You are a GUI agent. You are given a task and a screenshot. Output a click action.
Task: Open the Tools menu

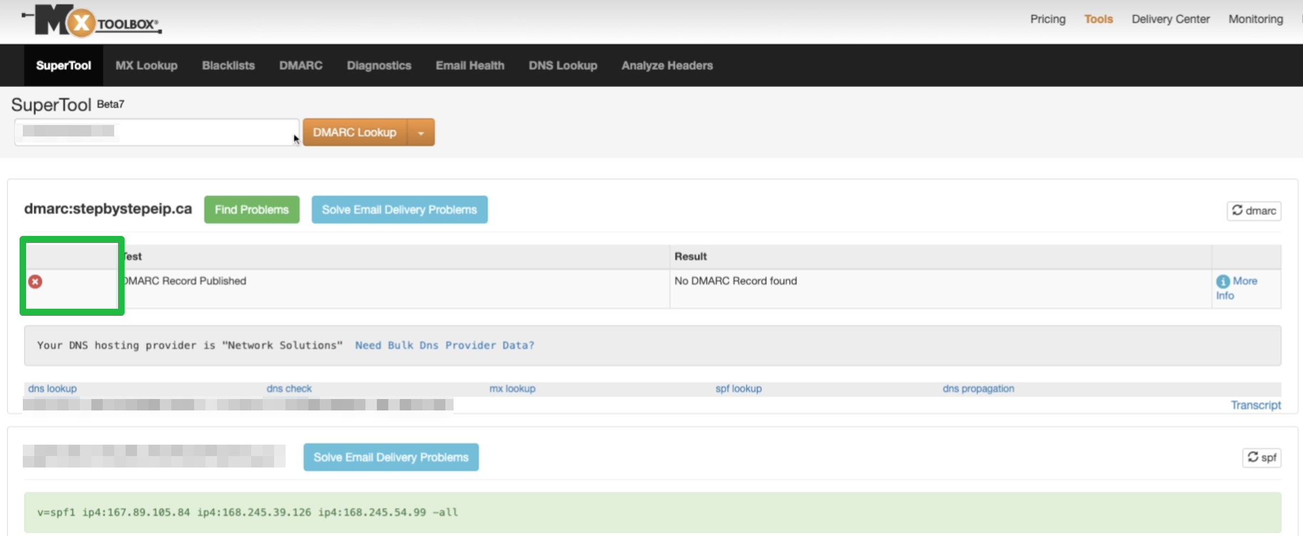[1099, 19]
